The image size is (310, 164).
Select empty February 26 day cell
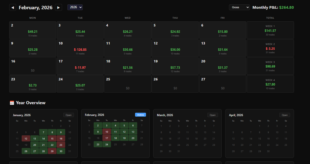pyautogui.click(x=175, y=84)
